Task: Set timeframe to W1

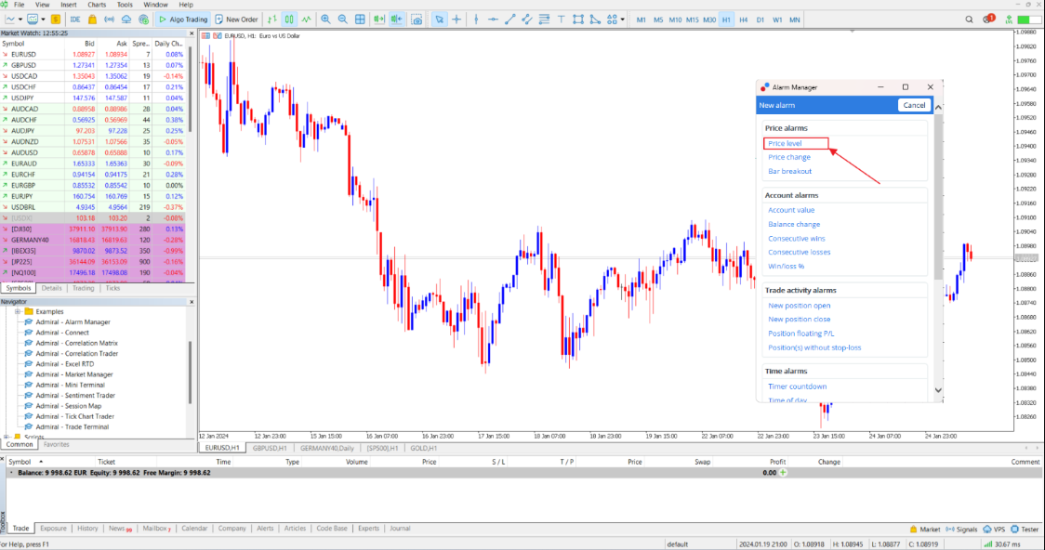Action: coord(777,20)
